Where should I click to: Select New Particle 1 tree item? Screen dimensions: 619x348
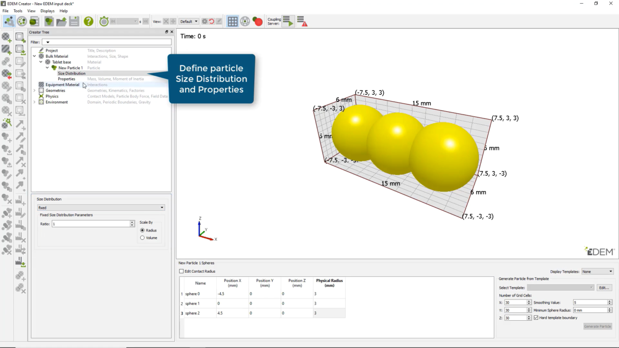(x=71, y=68)
